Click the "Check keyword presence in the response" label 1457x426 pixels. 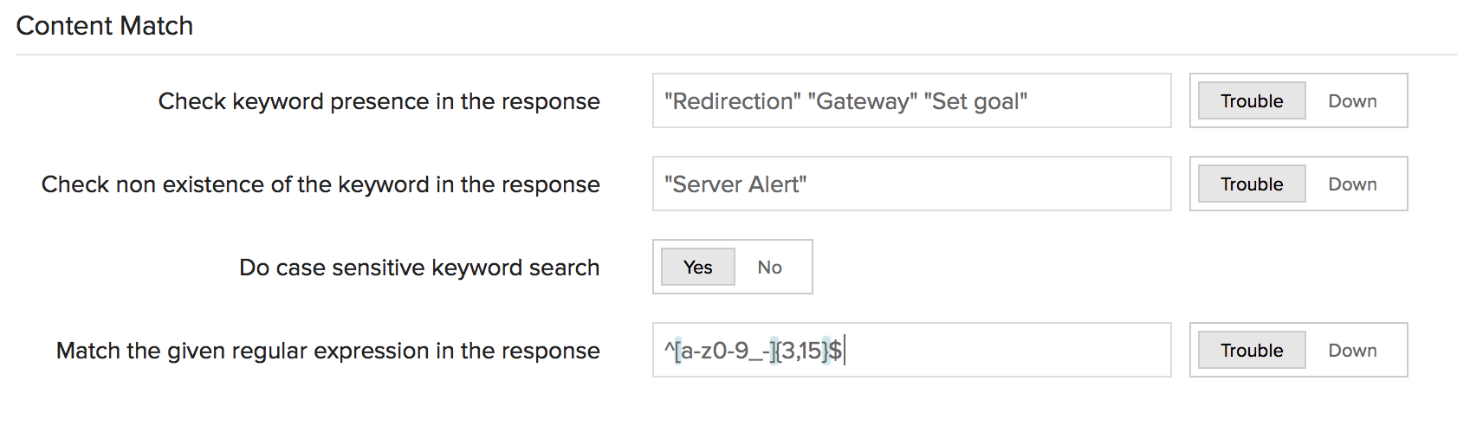point(379,101)
